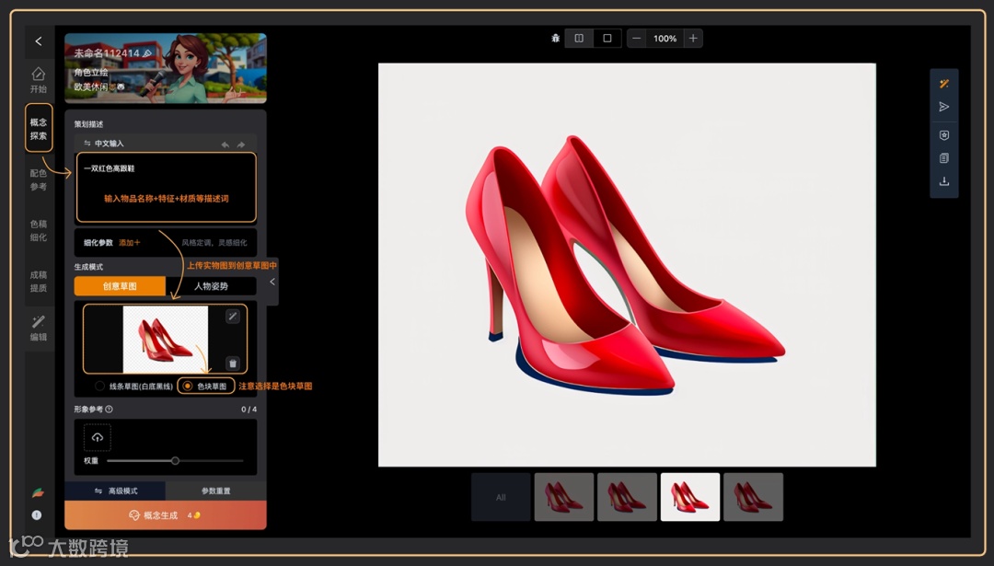Click the document copy icon in right toolbar

tap(944, 158)
